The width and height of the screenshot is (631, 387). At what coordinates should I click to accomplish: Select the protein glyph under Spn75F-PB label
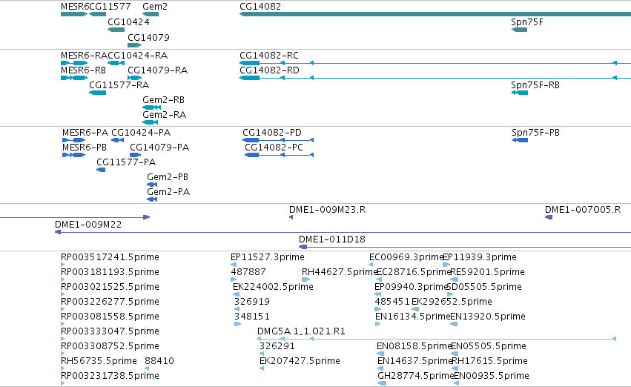click(x=520, y=140)
